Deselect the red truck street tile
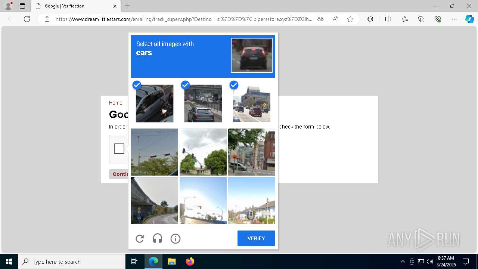 tap(252, 103)
